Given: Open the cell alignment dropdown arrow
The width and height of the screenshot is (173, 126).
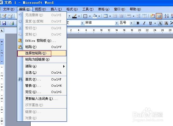Looking at the screenshot, I should tap(133, 16).
